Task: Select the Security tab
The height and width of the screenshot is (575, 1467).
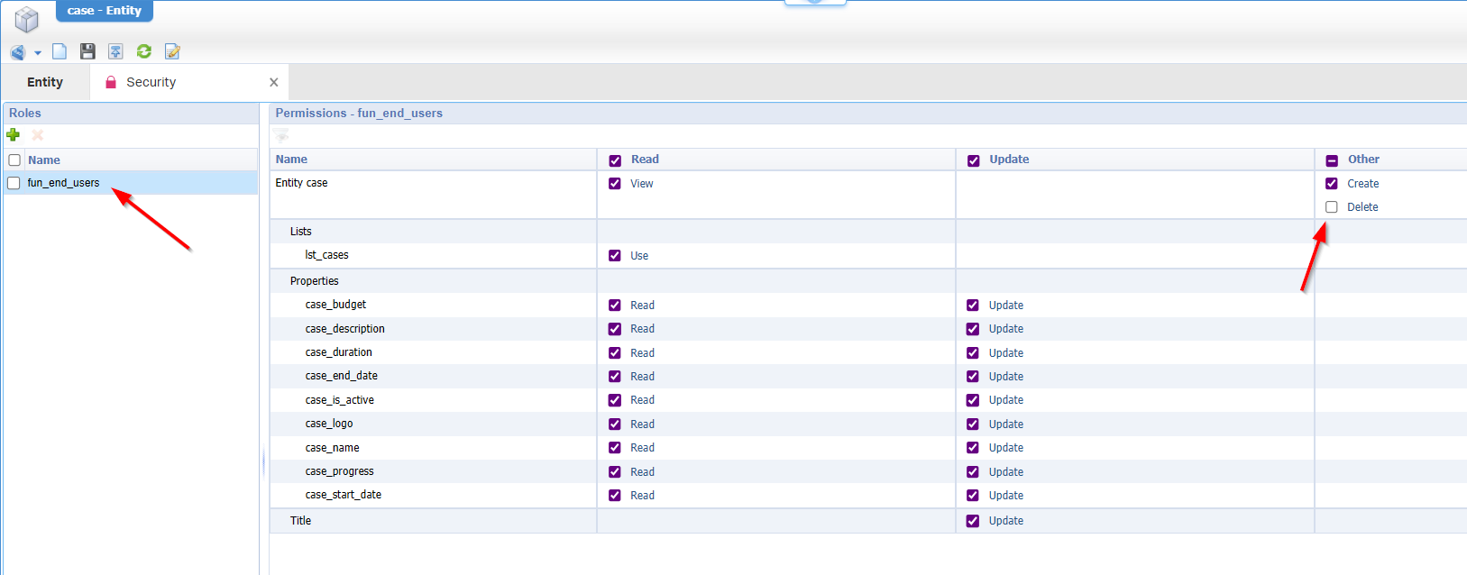Action: (151, 82)
